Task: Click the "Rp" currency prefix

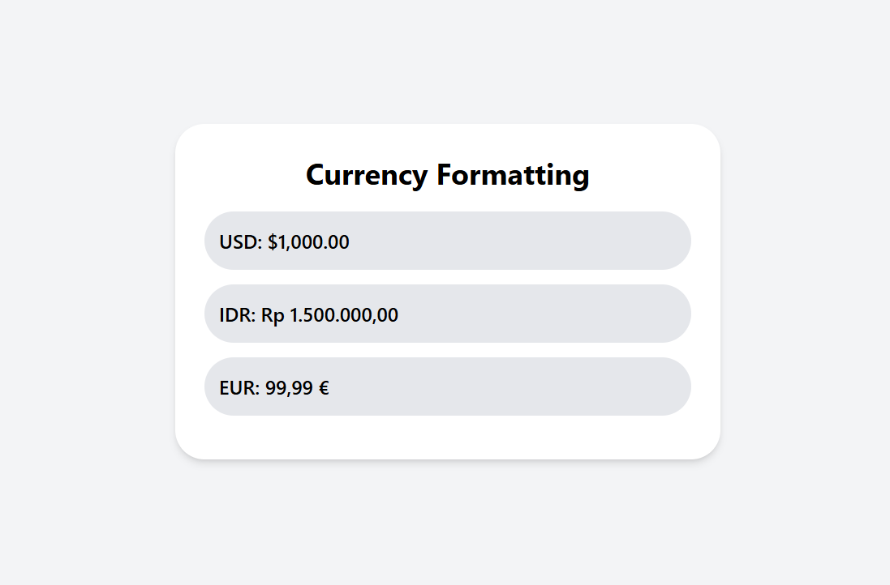Action: tap(273, 314)
